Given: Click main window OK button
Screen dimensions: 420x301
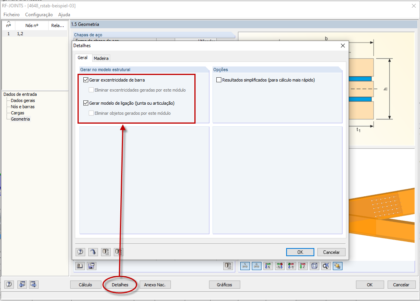Looking at the screenshot, I should coord(369,285).
